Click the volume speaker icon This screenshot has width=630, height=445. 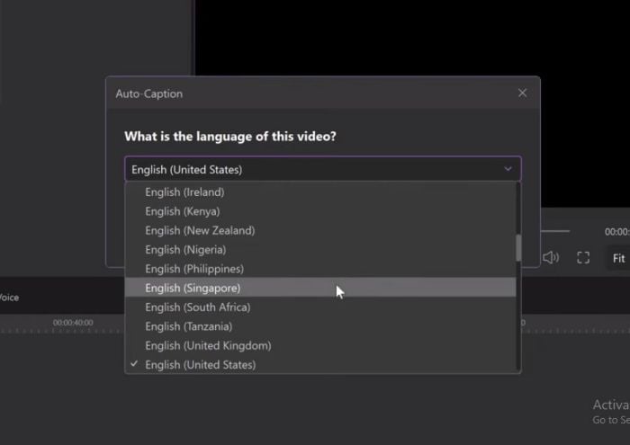tap(551, 258)
